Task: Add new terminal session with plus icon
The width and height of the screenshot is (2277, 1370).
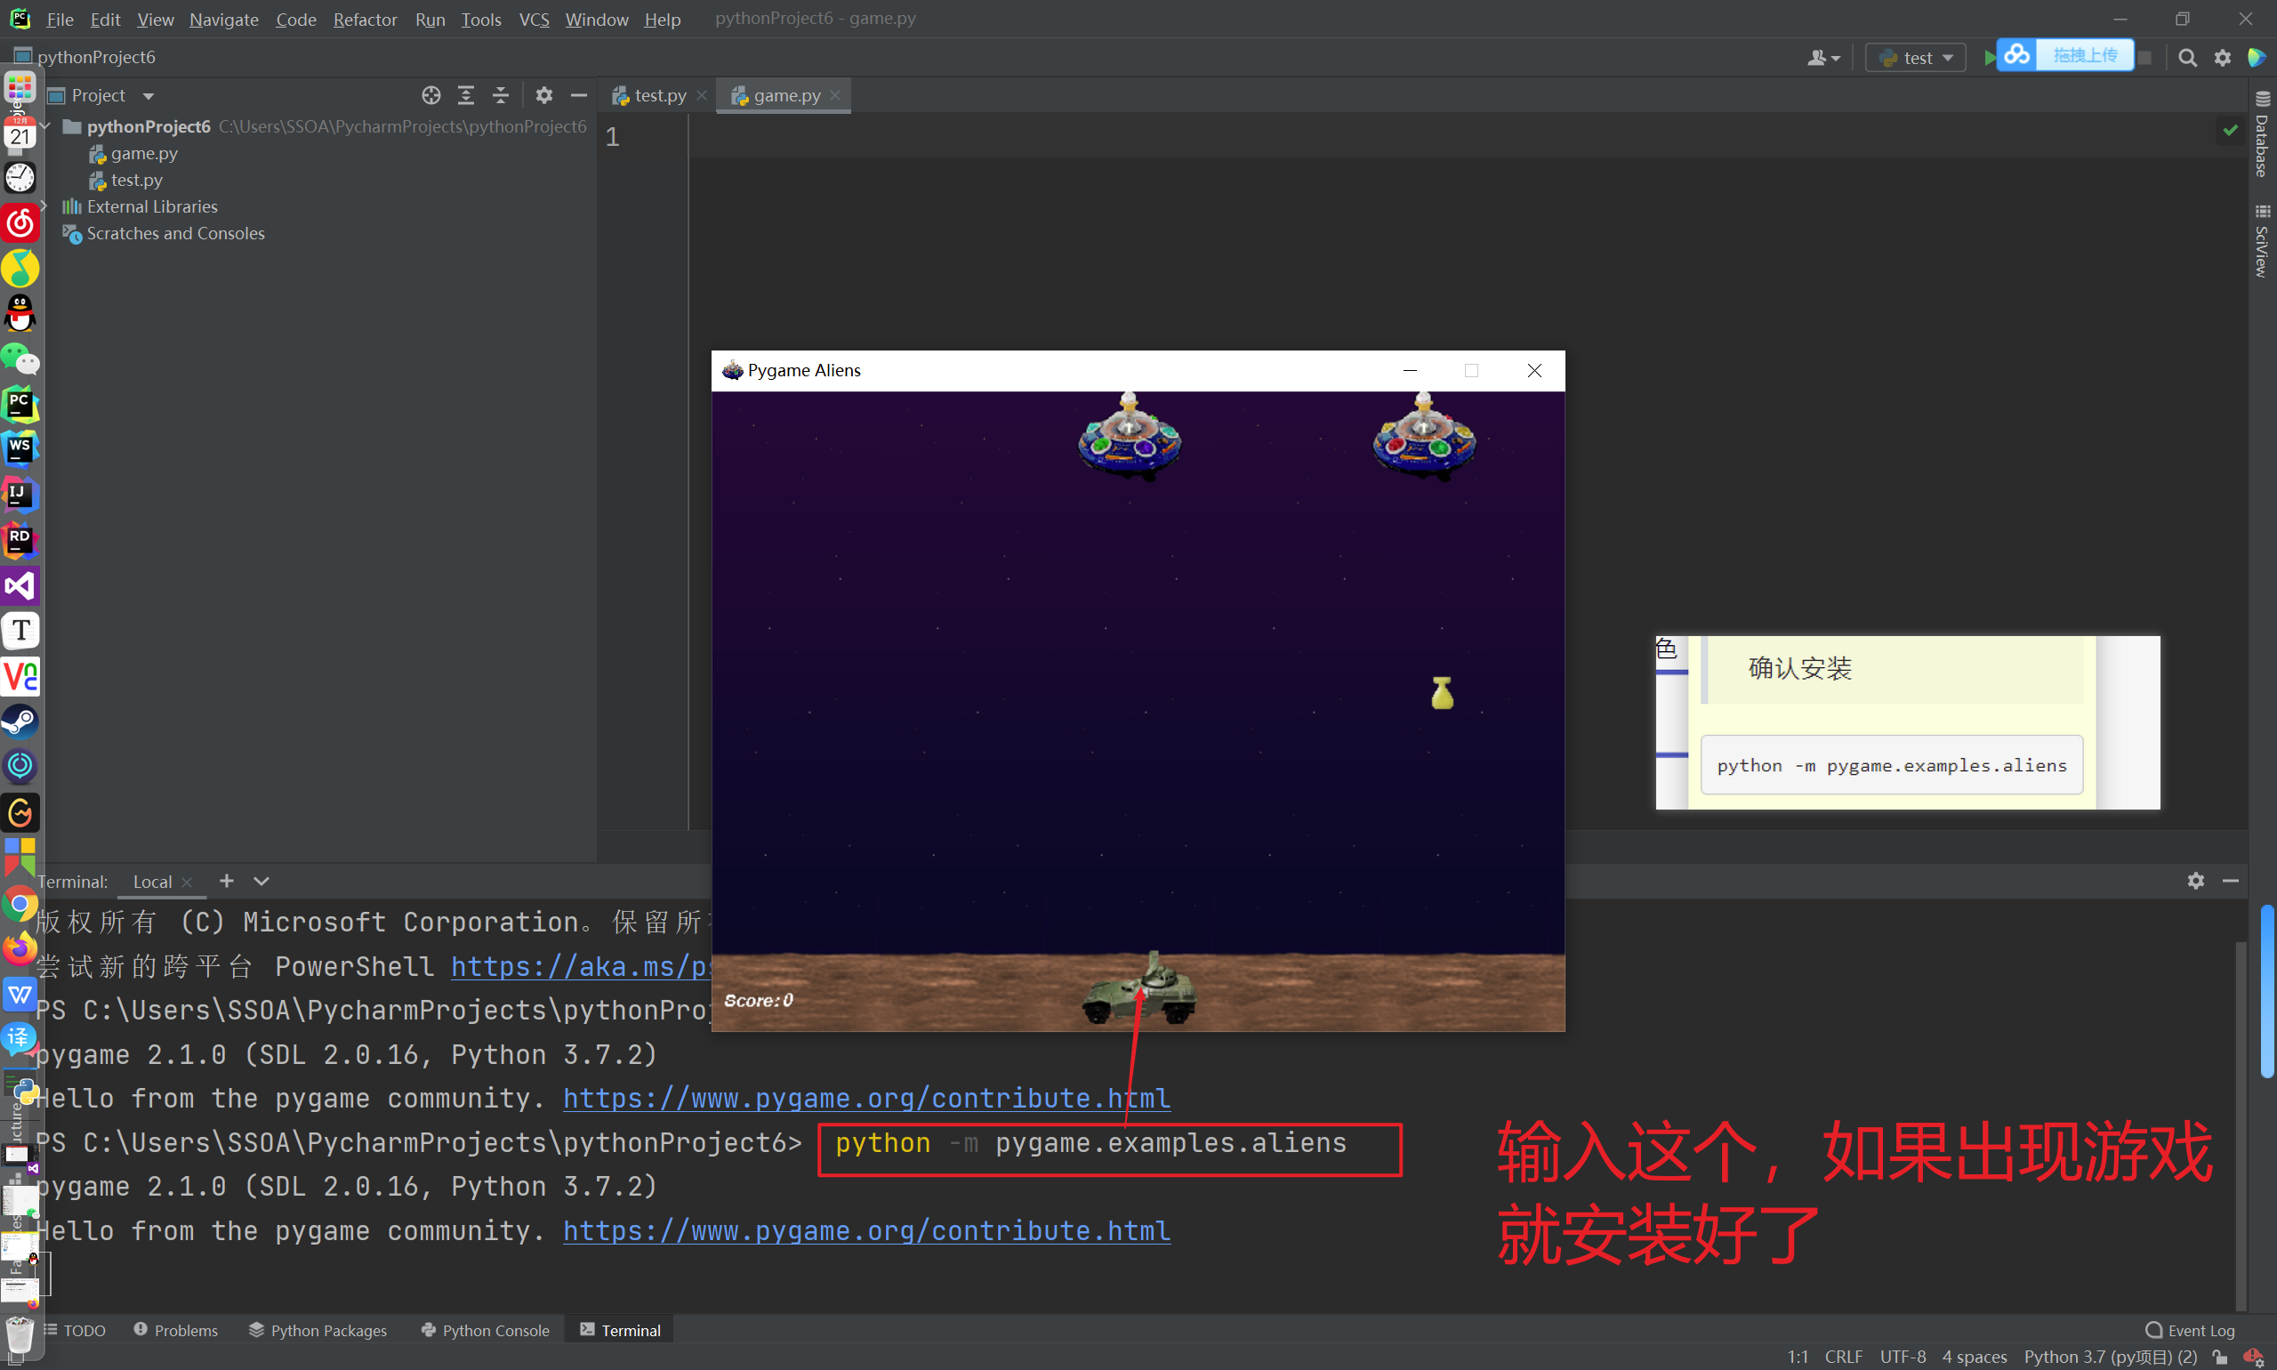Action: coord(226,881)
